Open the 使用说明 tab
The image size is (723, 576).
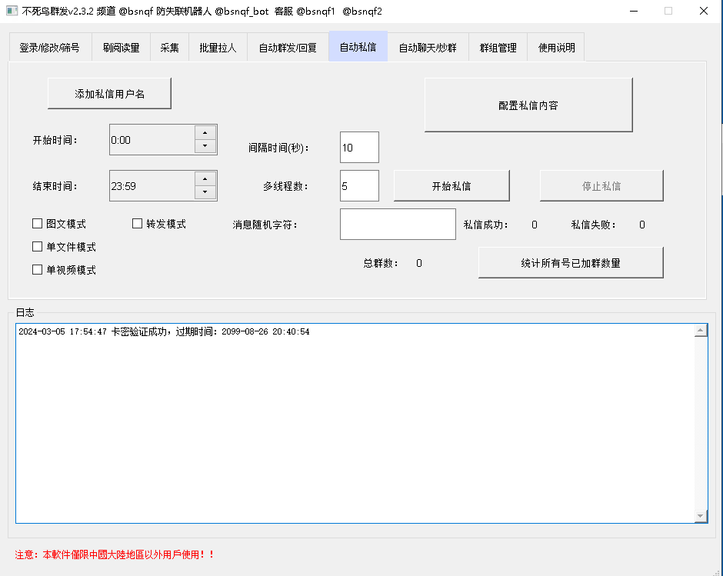[x=556, y=48]
